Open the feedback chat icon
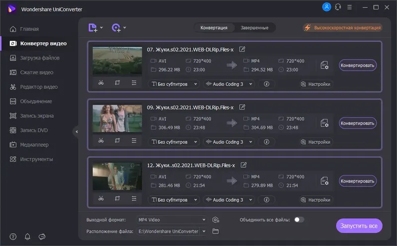Screen dimensions: 397x246 pyautogui.click(x=42, y=237)
